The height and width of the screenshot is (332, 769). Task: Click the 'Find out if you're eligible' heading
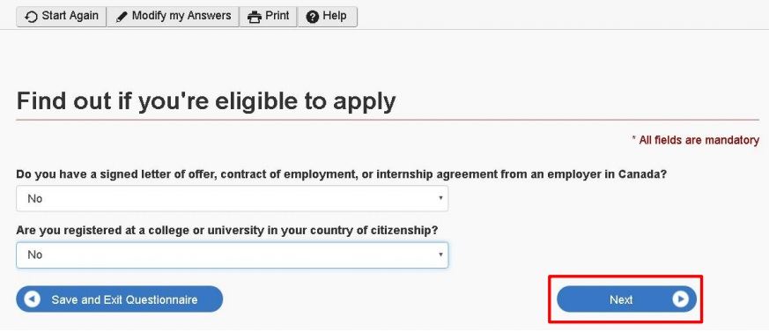click(x=206, y=101)
